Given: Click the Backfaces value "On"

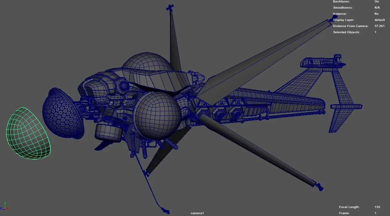Looking at the screenshot, I should coord(376,2).
